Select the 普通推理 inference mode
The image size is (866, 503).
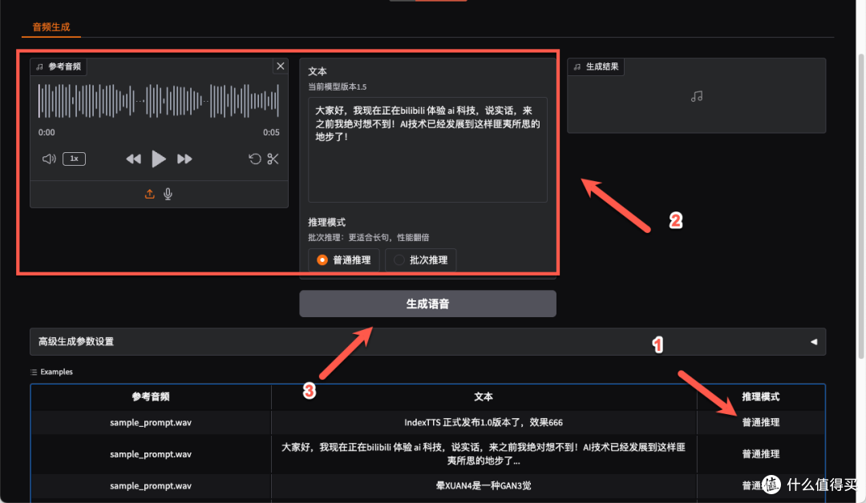(343, 260)
